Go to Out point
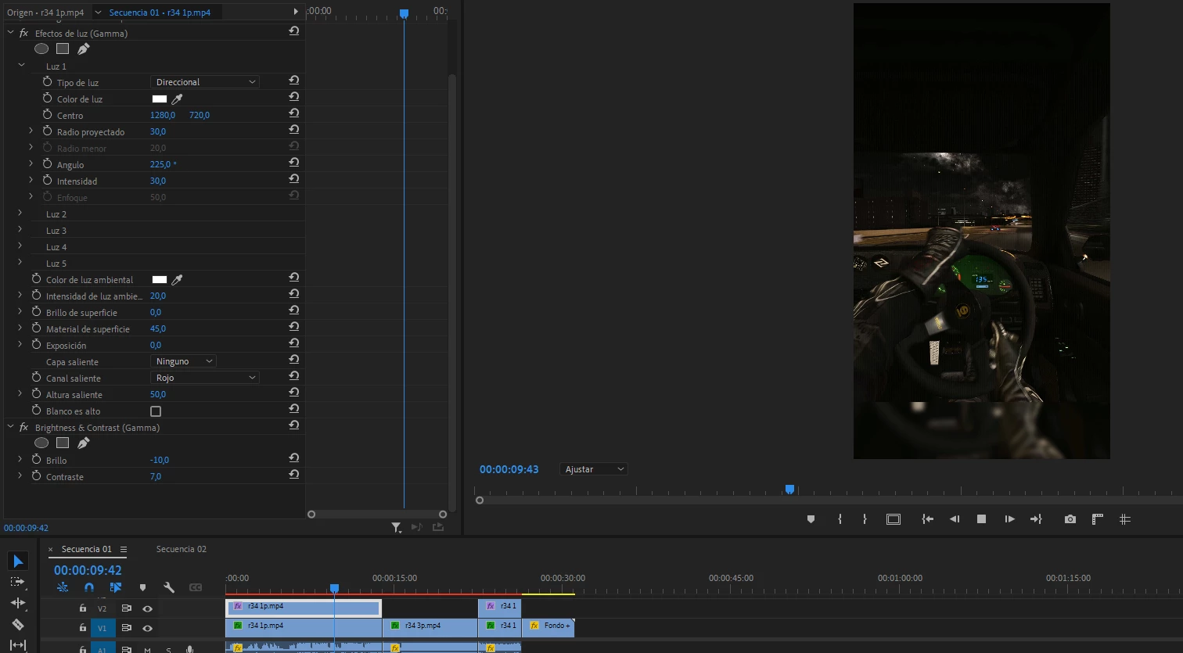The width and height of the screenshot is (1183, 653). pos(1036,519)
